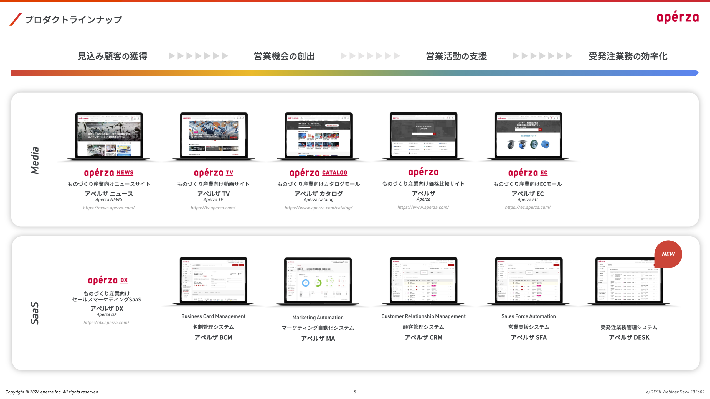Click the copyright notice in the footer
The height and width of the screenshot is (399, 710).
(52, 392)
